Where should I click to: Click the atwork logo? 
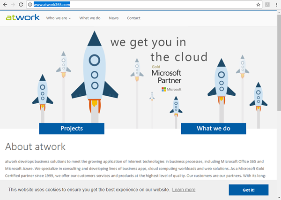(x=22, y=17)
